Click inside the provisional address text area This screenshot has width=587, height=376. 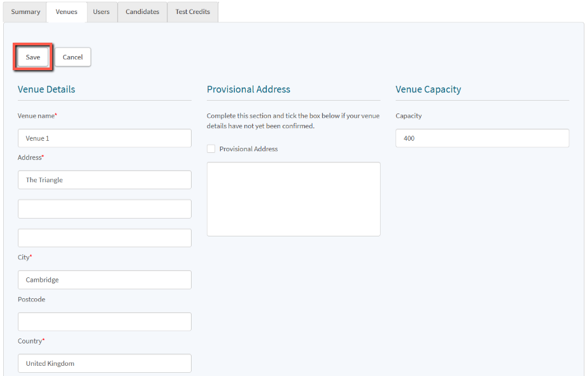(293, 199)
